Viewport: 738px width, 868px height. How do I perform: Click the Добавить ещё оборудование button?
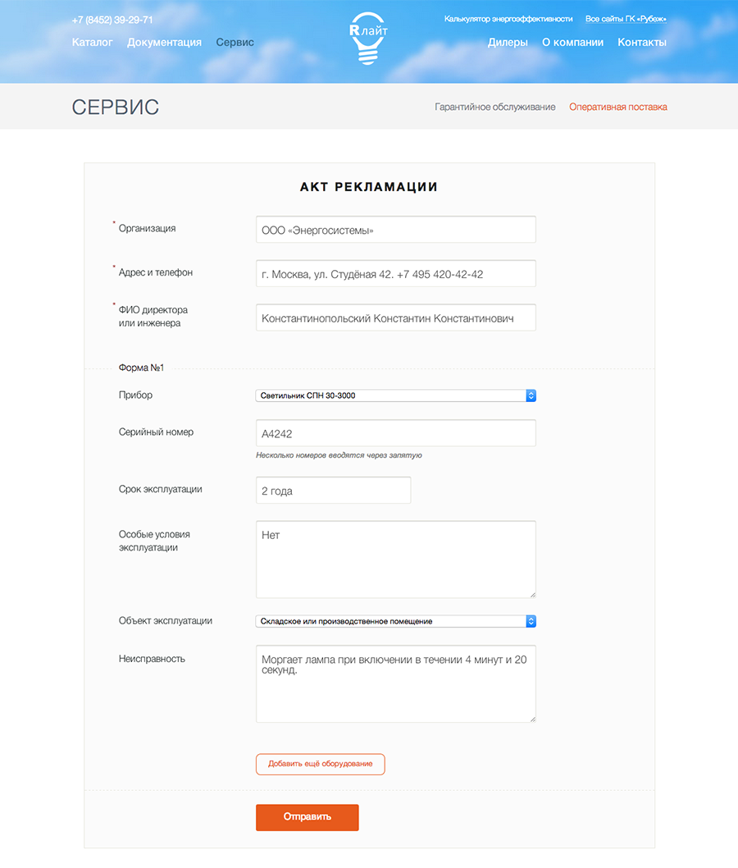[320, 764]
